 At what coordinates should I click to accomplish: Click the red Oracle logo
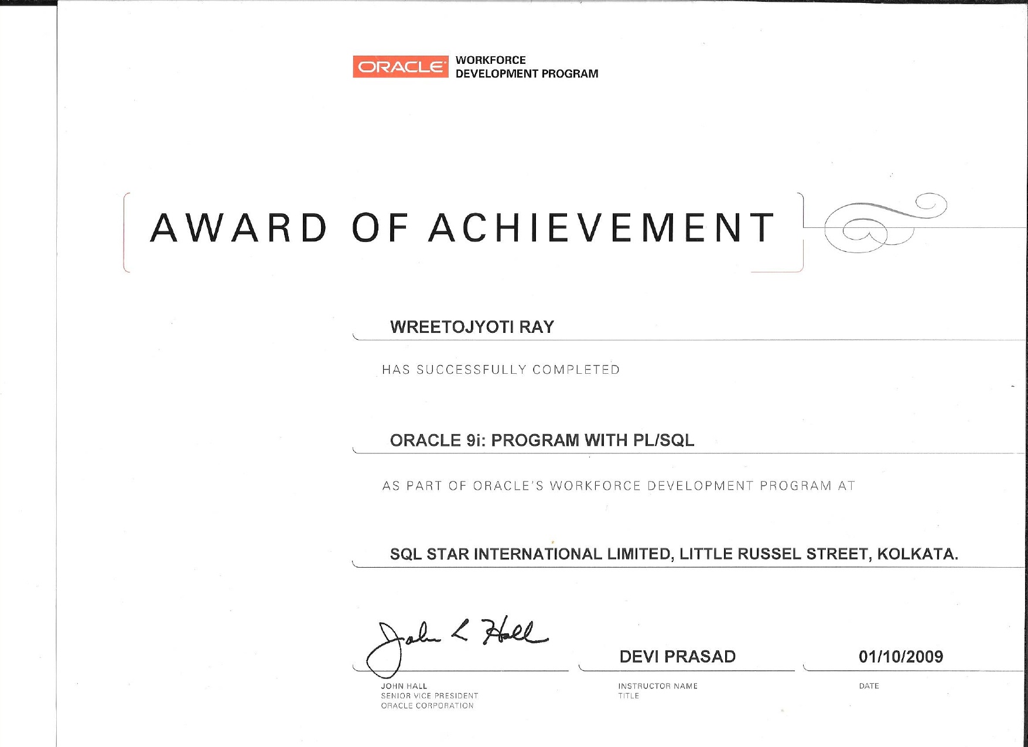(401, 67)
